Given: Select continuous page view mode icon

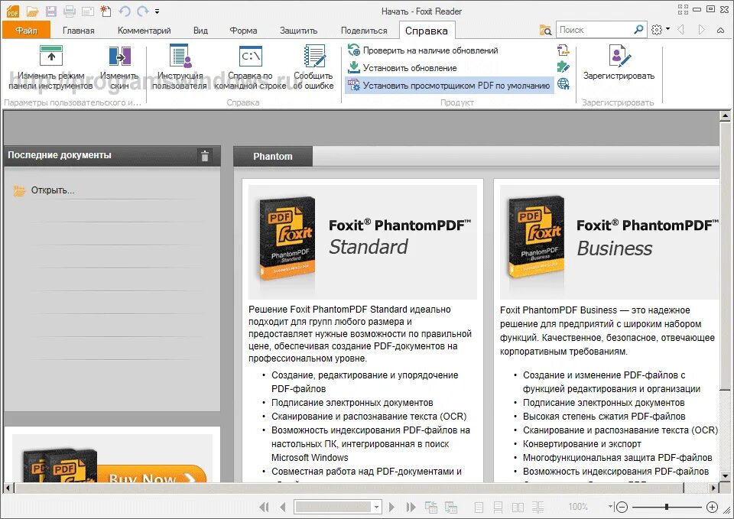Looking at the screenshot, I should 498,508.
